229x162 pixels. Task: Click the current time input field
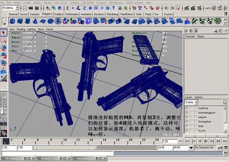click(170, 141)
